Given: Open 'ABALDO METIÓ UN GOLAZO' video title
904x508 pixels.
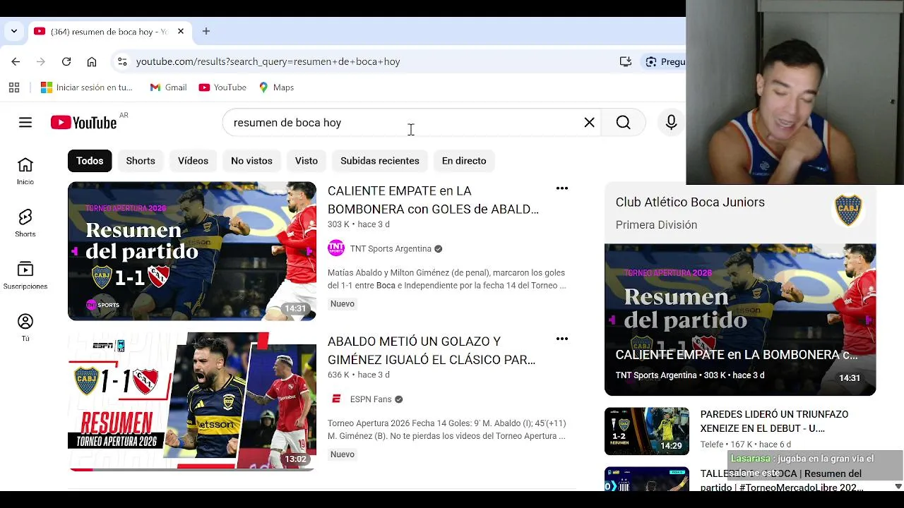Looking at the screenshot, I should point(432,351).
